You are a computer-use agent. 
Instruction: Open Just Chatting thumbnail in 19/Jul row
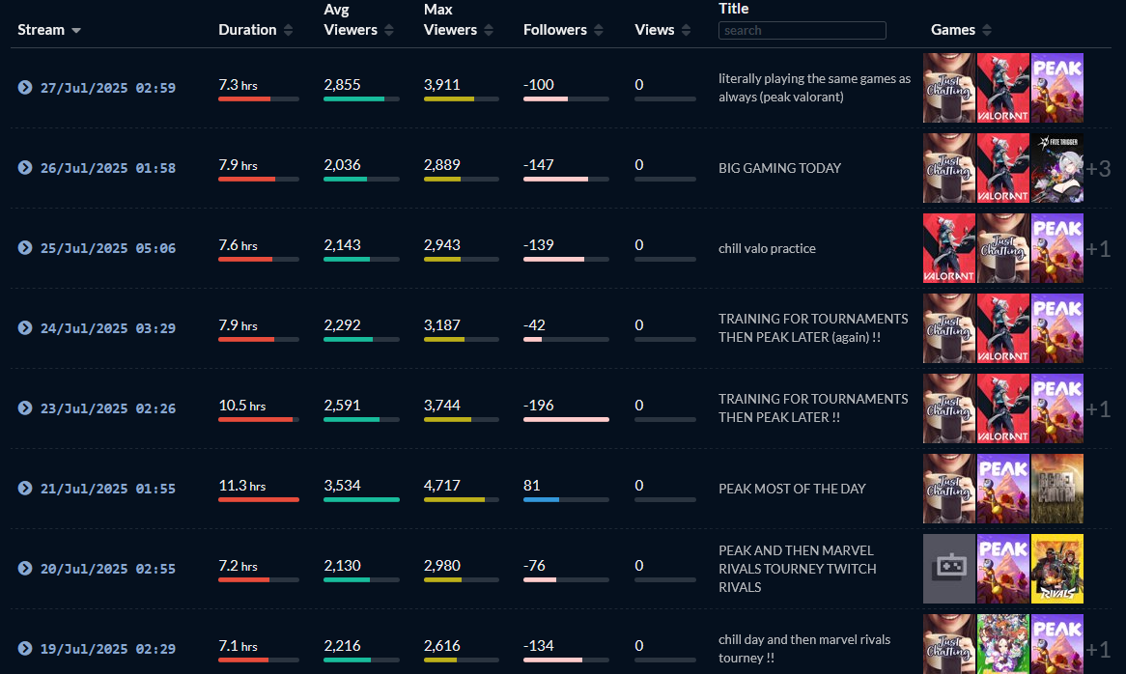pyautogui.click(x=949, y=644)
